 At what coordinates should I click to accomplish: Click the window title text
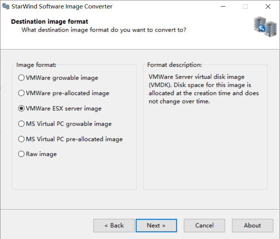click(62, 7)
